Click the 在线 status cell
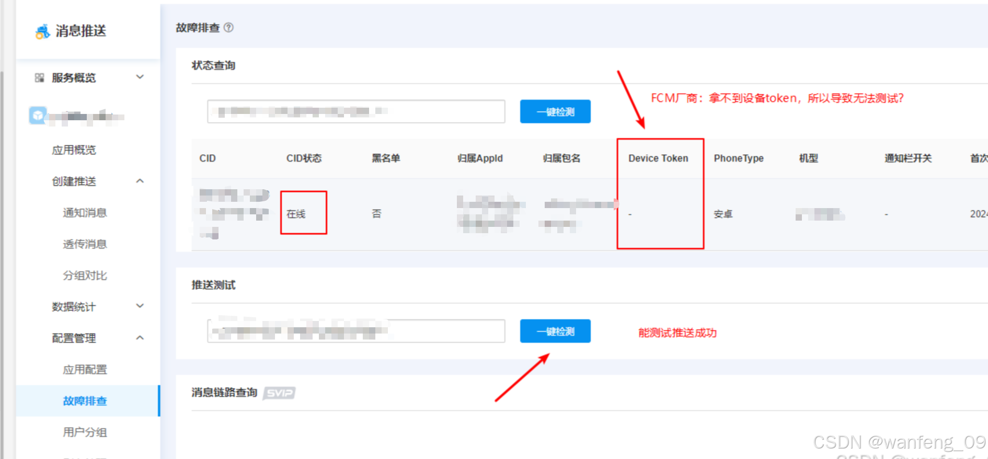988x459 pixels. point(296,214)
